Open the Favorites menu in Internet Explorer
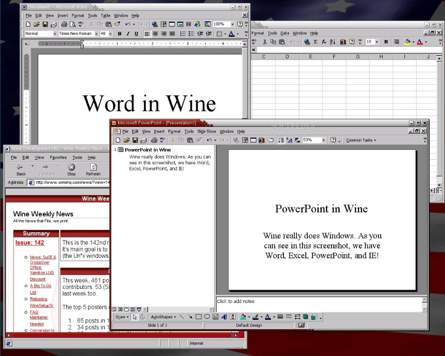 58,158
